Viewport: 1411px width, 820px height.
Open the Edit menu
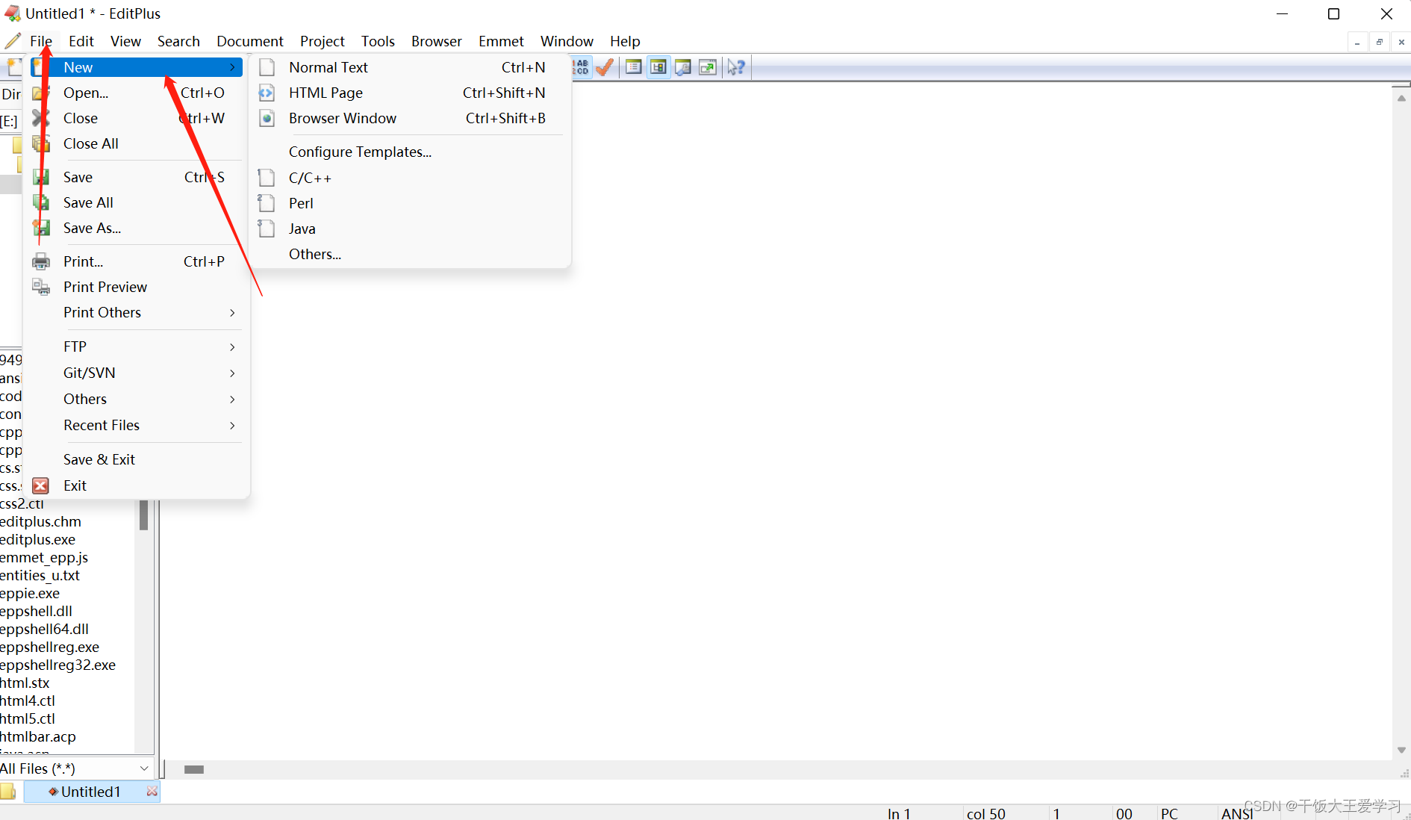pos(81,41)
